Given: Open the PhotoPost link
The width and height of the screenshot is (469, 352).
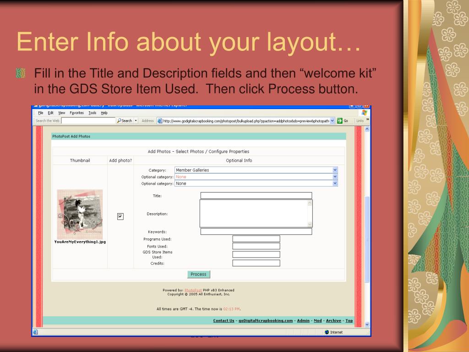Looking at the screenshot, I should (193, 290).
